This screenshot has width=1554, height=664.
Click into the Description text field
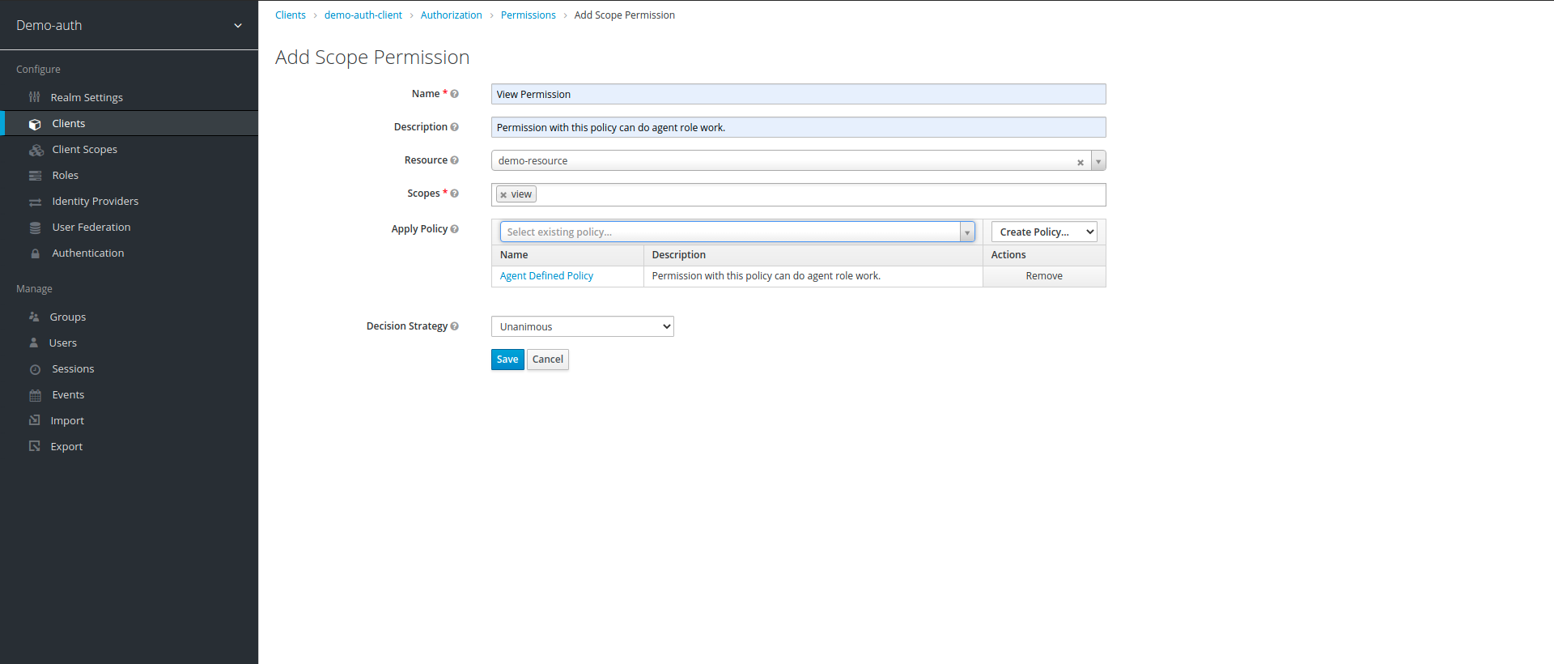(797, 128)
